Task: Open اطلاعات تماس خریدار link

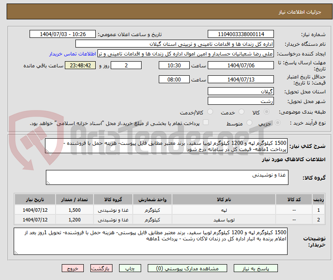Action: click(72, 54)
